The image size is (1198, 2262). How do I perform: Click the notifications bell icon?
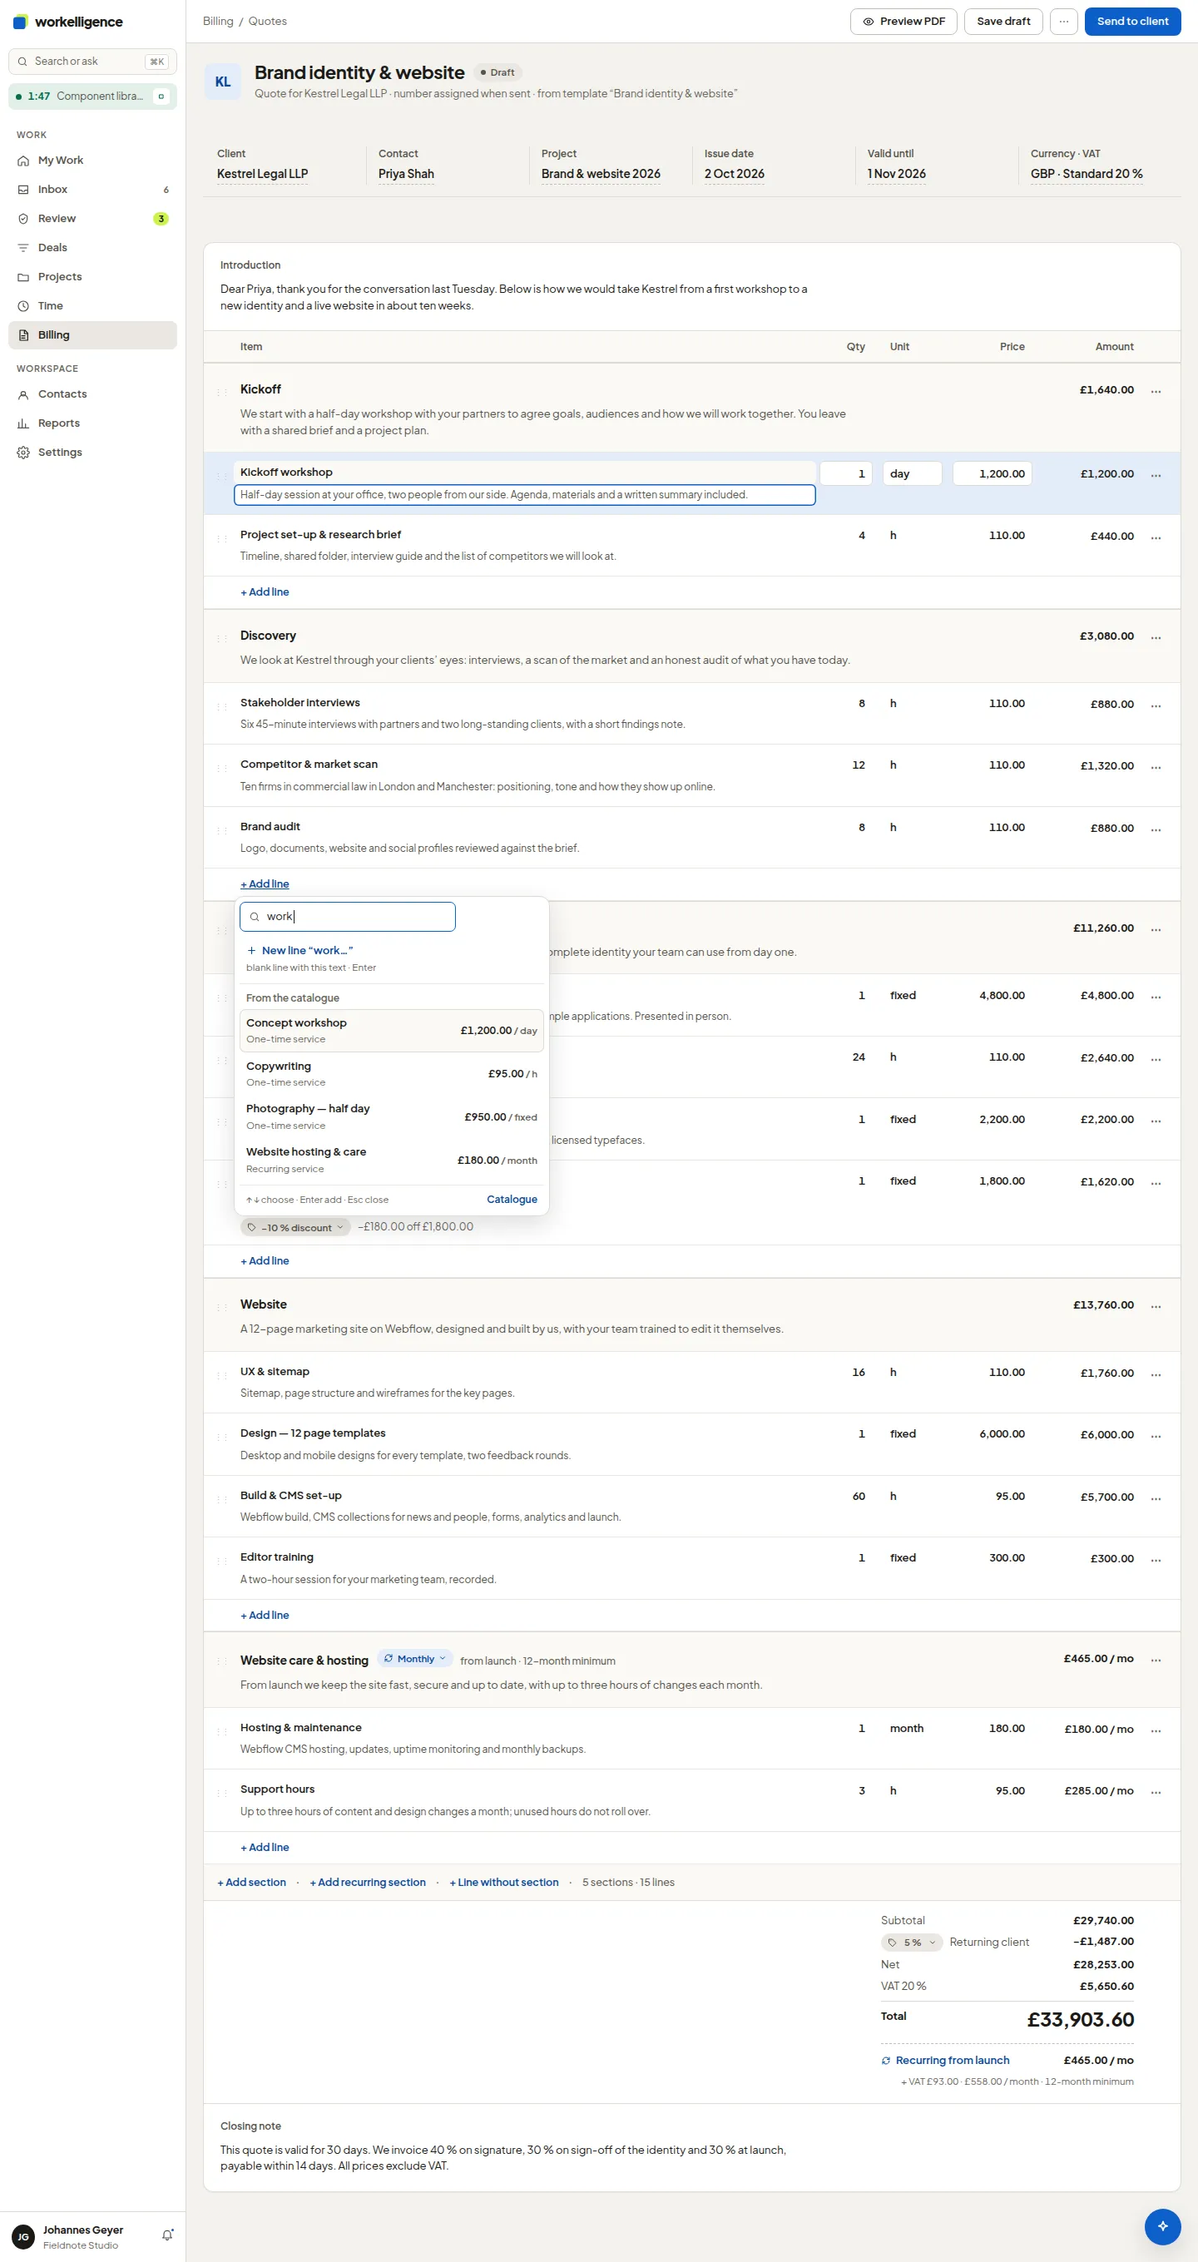[167, 2235]
